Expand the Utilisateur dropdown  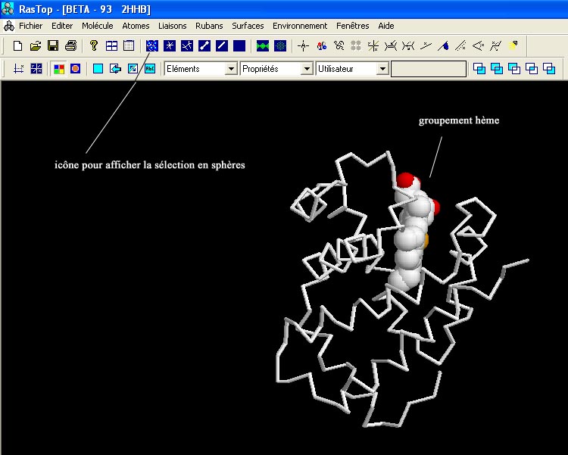point(382,69)
